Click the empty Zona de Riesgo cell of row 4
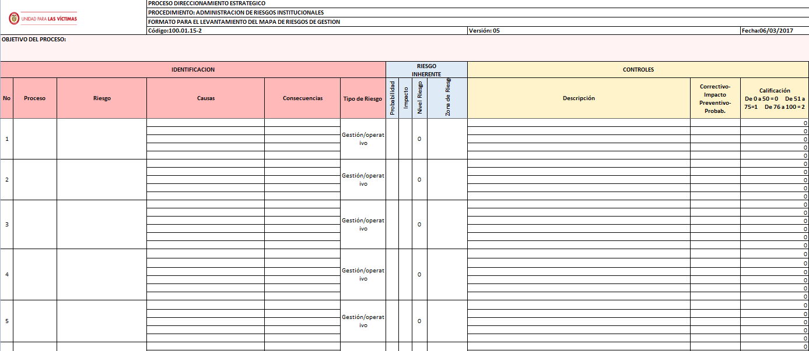The image size is (809, 351). tap(447, 275)
